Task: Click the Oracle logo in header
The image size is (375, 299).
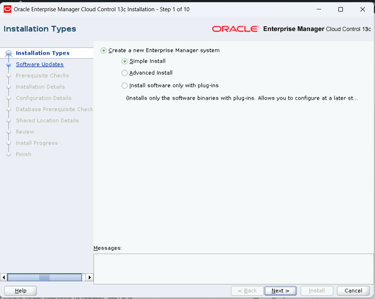Action: point(235,29)
